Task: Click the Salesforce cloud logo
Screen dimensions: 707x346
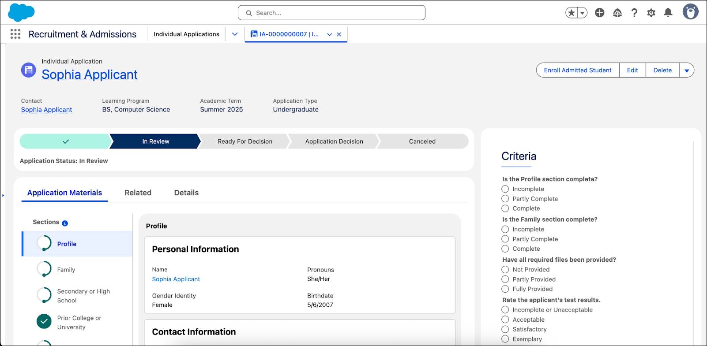Action: 21,12
